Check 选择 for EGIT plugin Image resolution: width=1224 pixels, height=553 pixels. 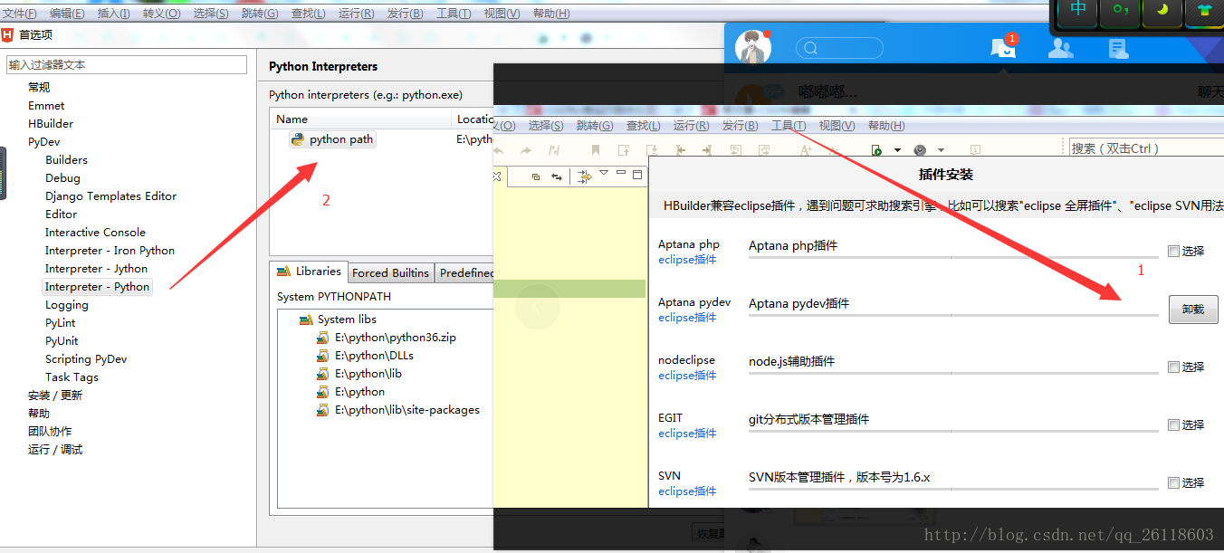[x=1173, y=424]
